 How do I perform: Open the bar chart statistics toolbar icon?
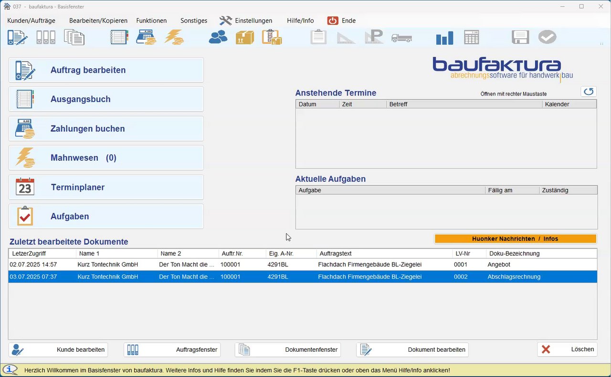click(x=444, y=38)
